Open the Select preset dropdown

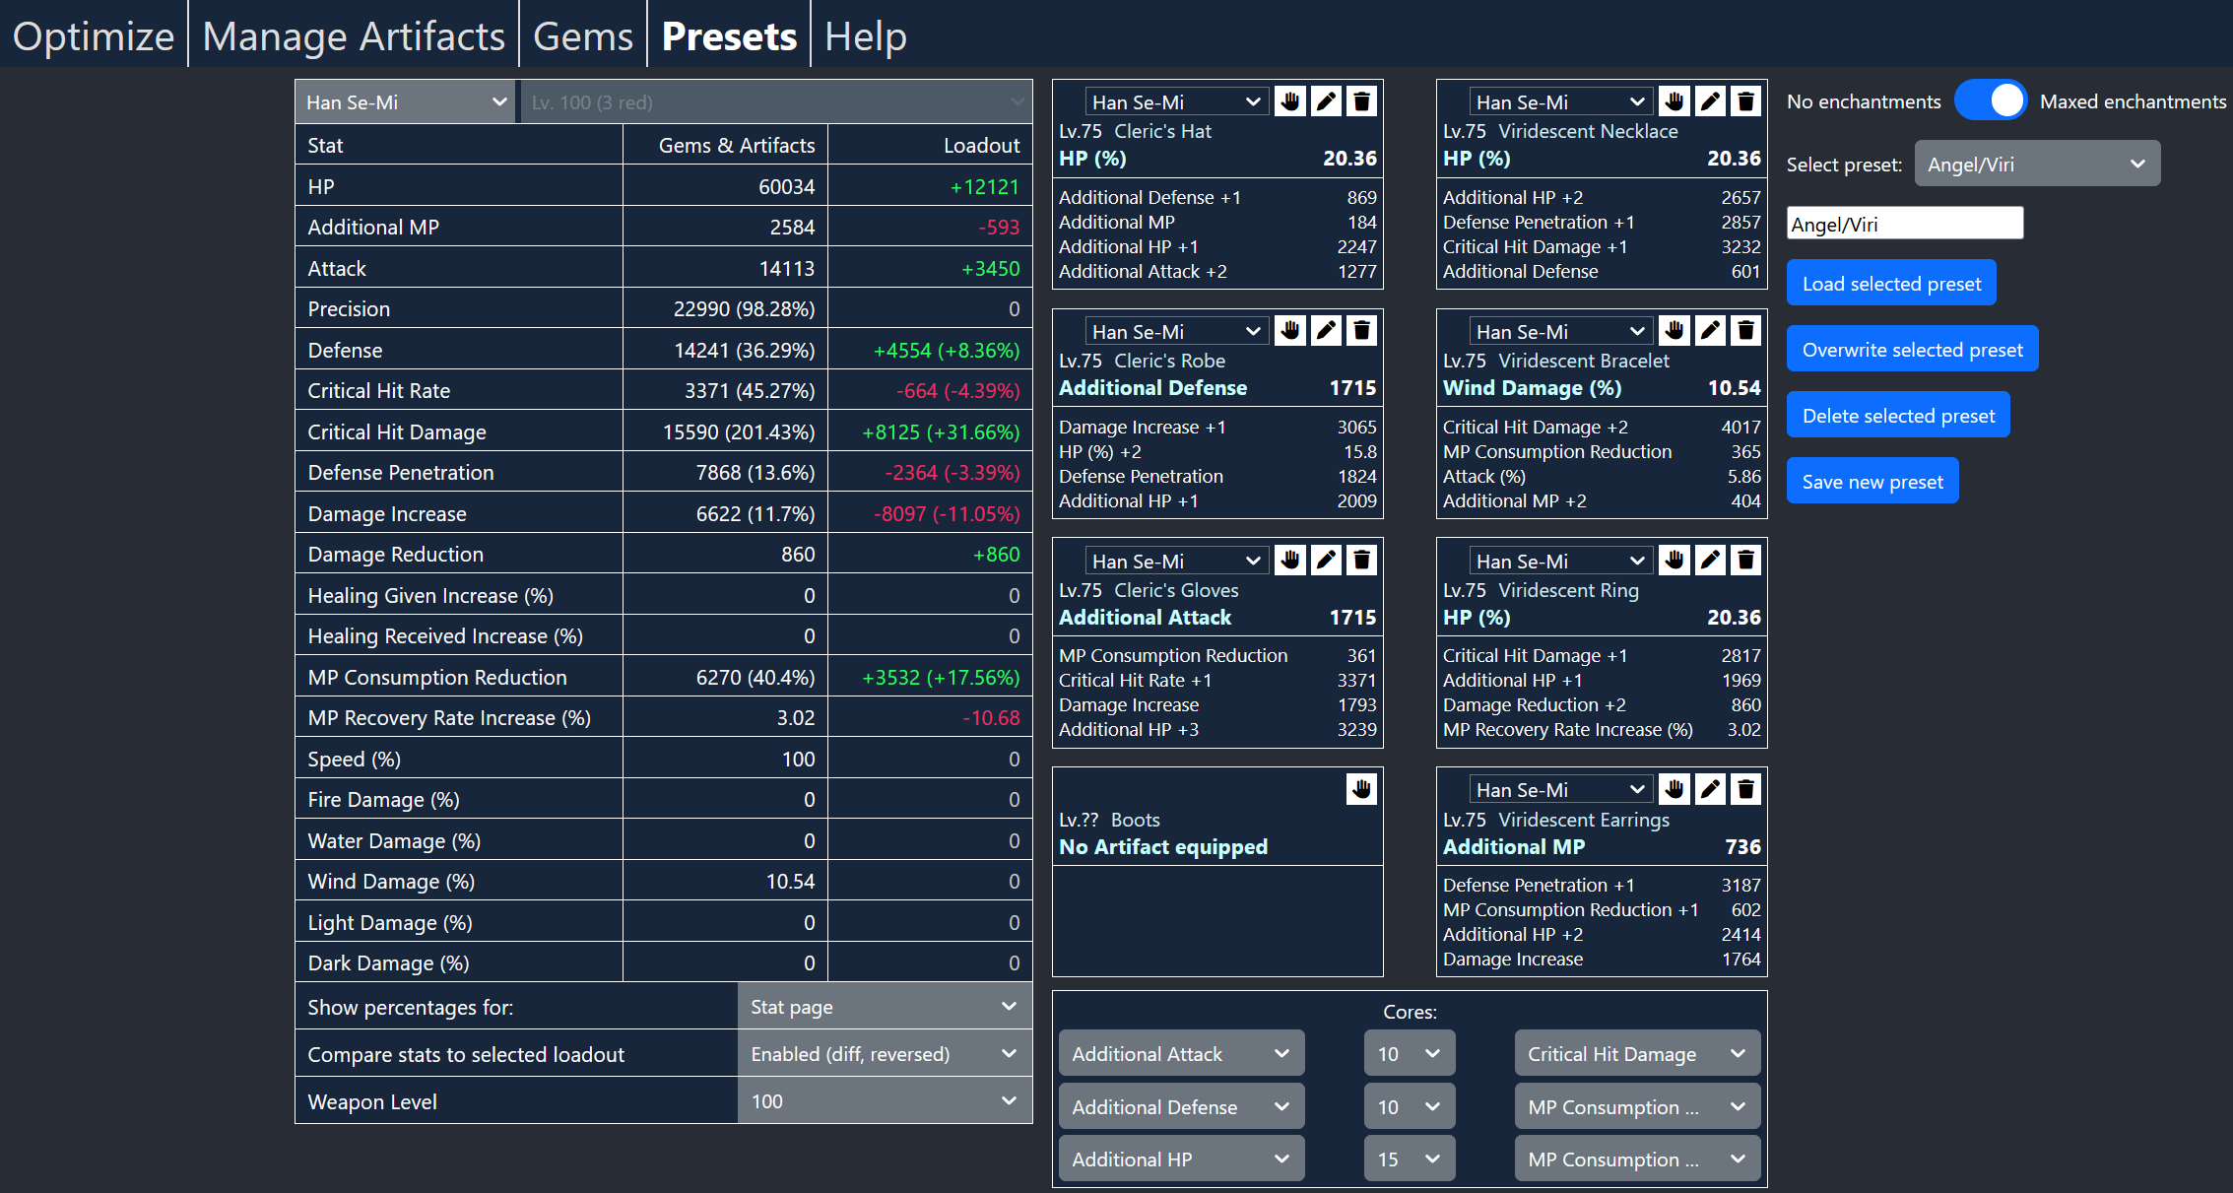point(2036,163)
